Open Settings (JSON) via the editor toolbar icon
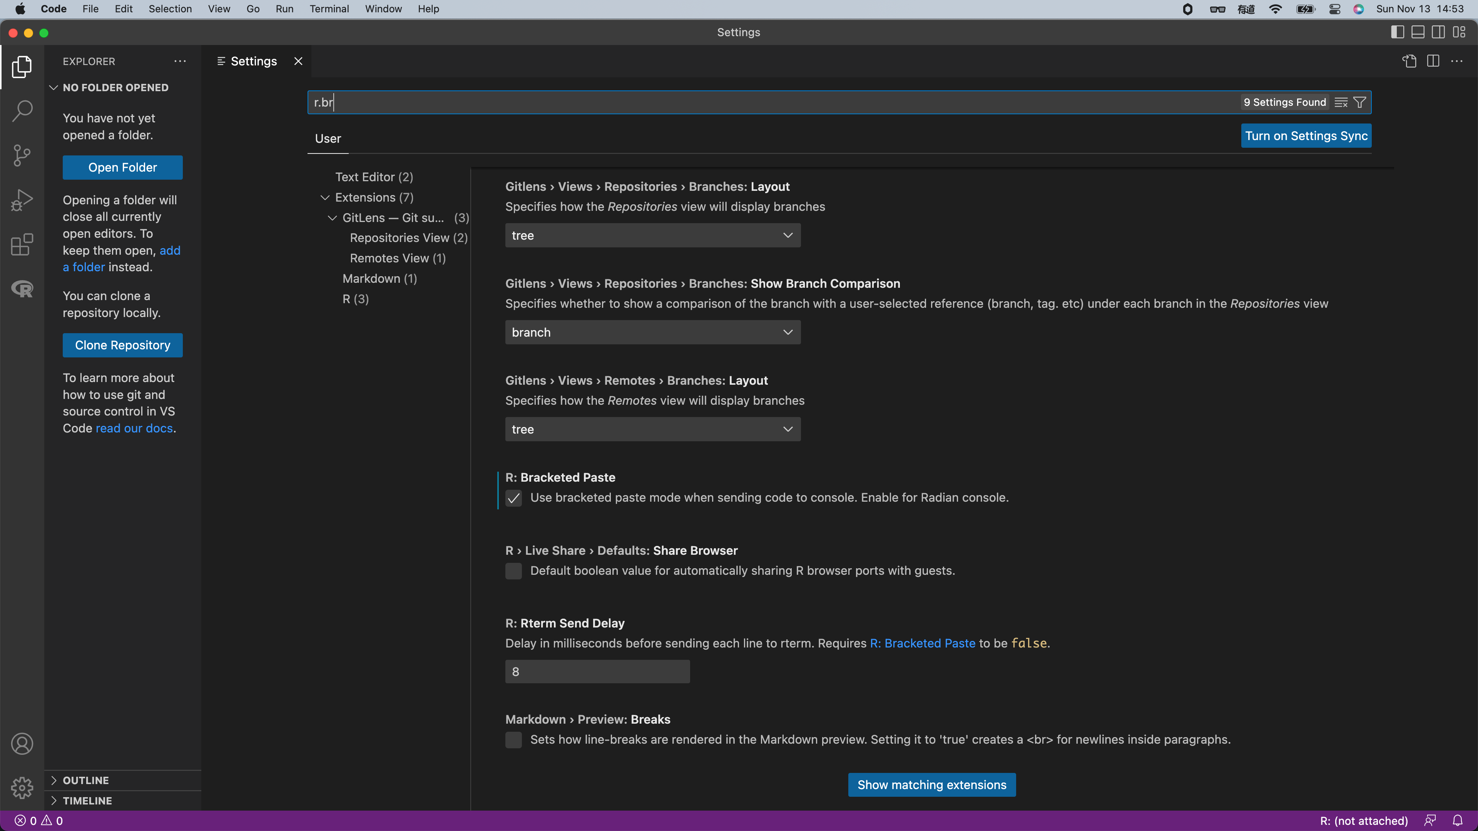The width and height of the screenshot is (1478, 831). 1409,61
